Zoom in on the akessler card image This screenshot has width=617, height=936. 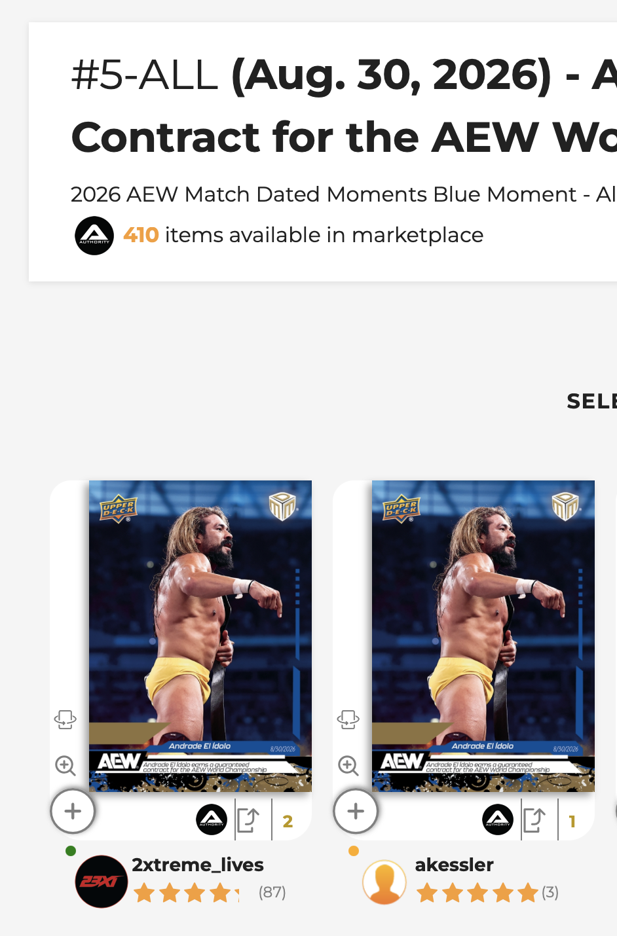(x=348, y=765)
